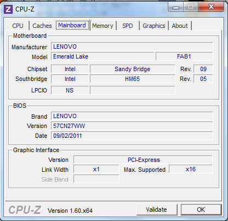Click the Manufacturer field showing LENOVO
This screenshot has height=221, width=228.
click(132, 46)
